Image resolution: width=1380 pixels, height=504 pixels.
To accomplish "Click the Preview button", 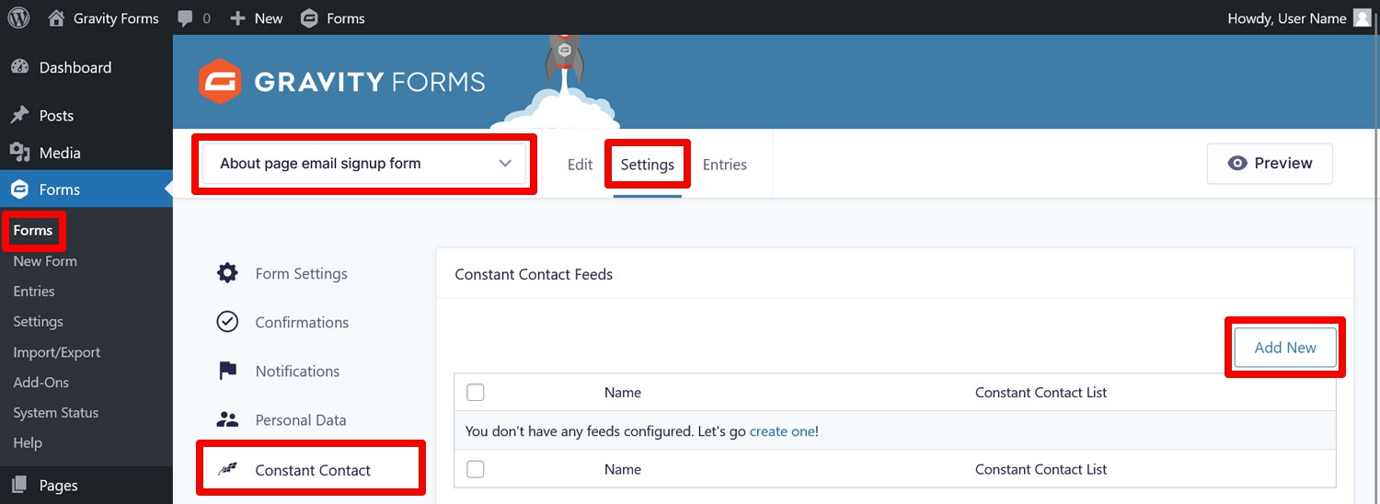I will pos(1270,164).
